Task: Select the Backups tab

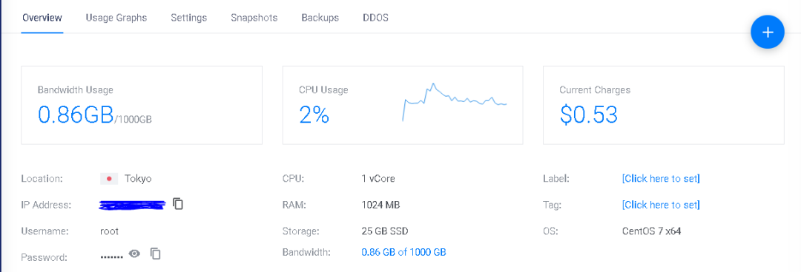Action: point(320,18)
